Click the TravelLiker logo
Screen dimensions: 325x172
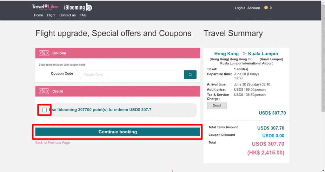pyautogui.click(x=45, y=7)
